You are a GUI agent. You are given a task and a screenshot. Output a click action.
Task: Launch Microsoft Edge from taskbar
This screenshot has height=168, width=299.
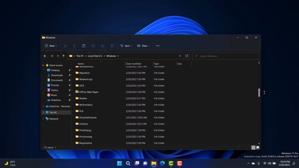163,163
